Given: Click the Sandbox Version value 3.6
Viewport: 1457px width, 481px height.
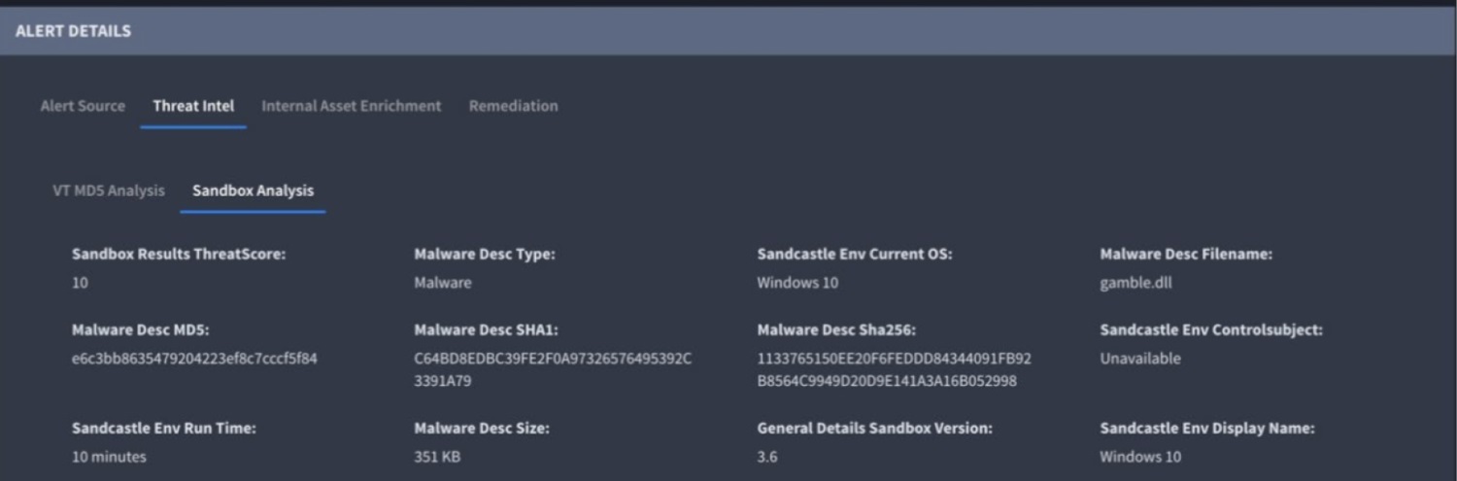Looking at the screenshot, I should [767, 457].
